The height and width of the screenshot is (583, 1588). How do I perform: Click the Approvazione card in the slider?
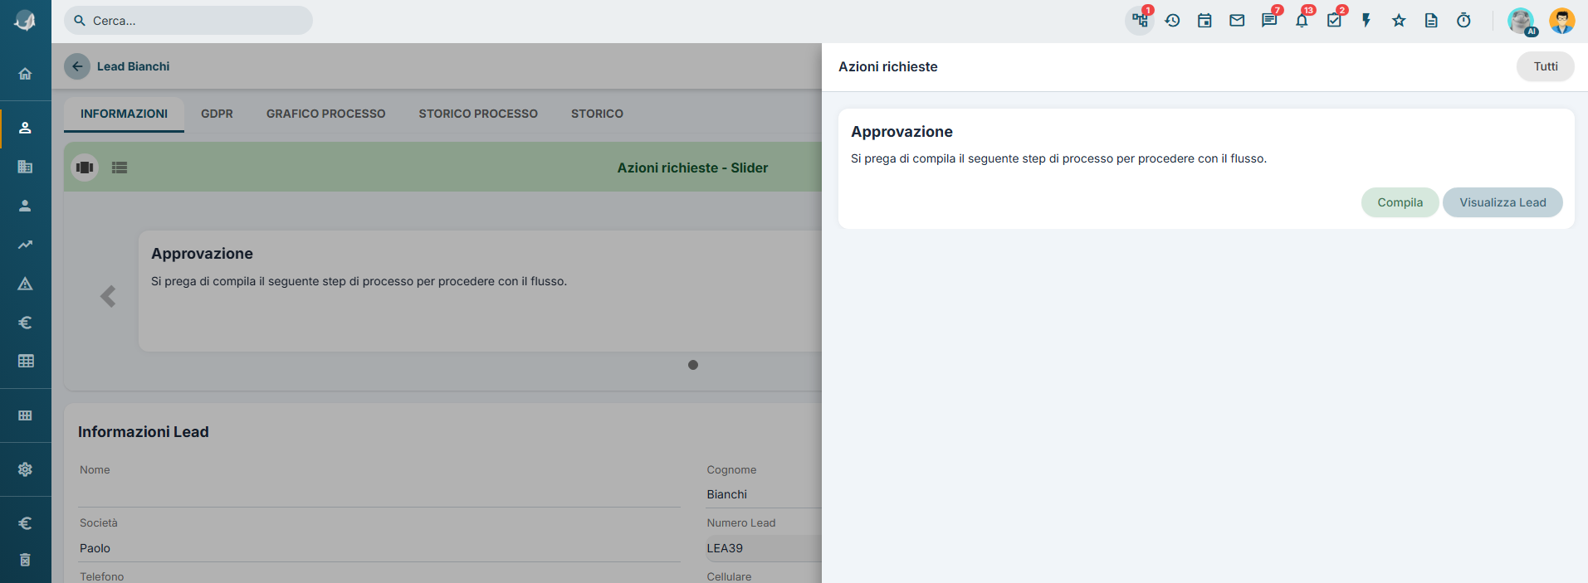click(480, 291)
